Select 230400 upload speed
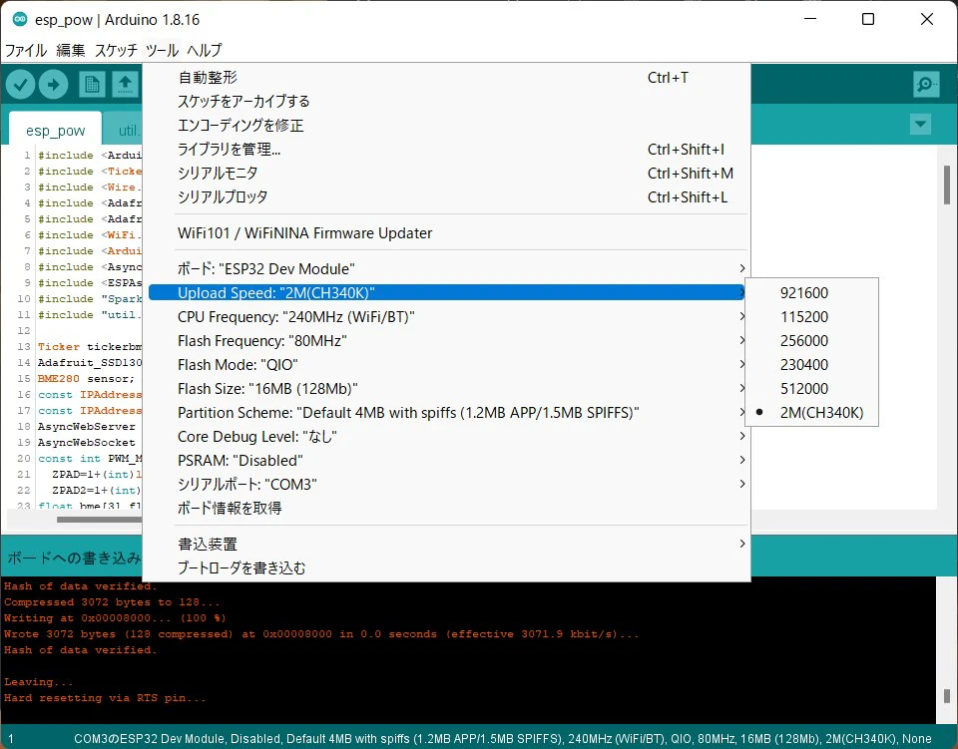Screen dimensions: 958x749 [811, 364]
